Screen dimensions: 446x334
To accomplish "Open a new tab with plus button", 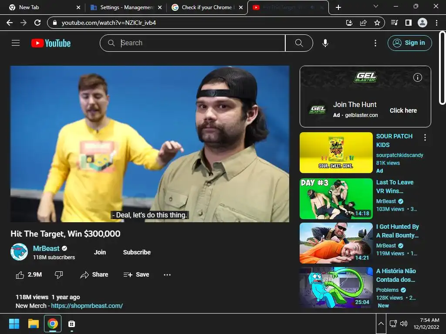I will tap(338, 7).
